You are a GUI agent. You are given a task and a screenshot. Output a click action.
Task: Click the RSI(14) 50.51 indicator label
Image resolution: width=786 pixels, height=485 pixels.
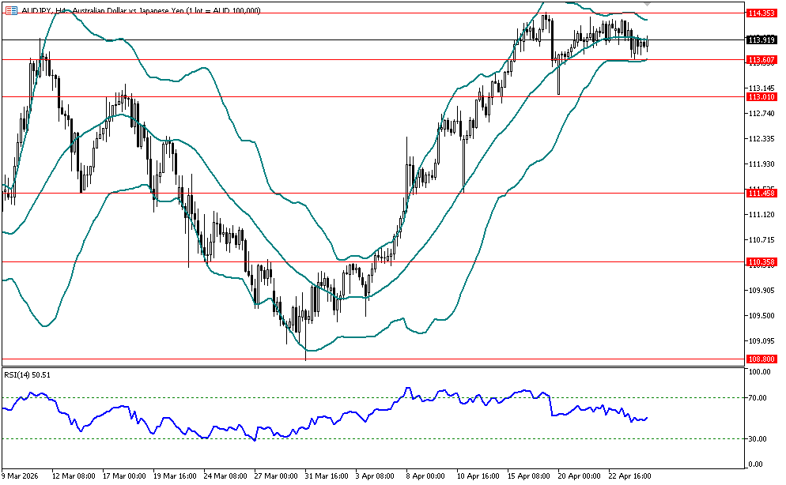(28, 375)
